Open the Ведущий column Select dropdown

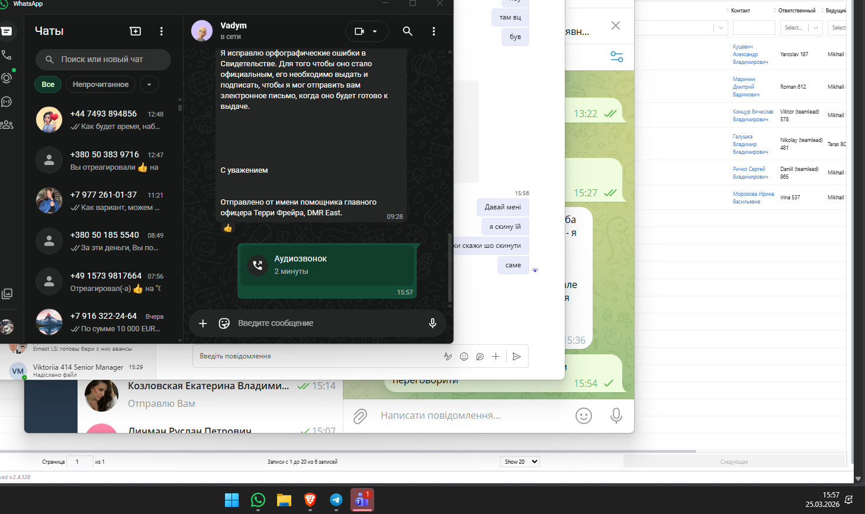click(x=837, y=28)
